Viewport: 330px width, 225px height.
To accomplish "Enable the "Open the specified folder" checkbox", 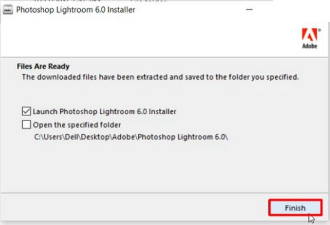I will click(x=26, y=125).
